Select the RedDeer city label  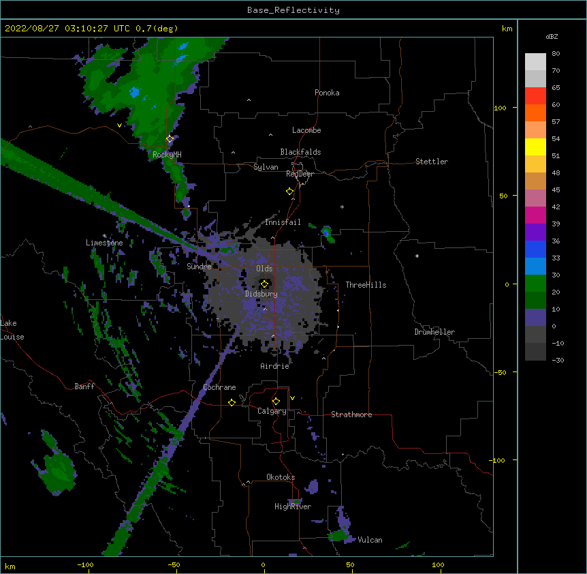[x=300, y=174]
